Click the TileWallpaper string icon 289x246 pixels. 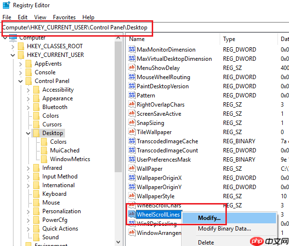[132, 132]
